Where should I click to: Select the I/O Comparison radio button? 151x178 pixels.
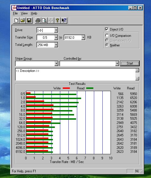107,36
